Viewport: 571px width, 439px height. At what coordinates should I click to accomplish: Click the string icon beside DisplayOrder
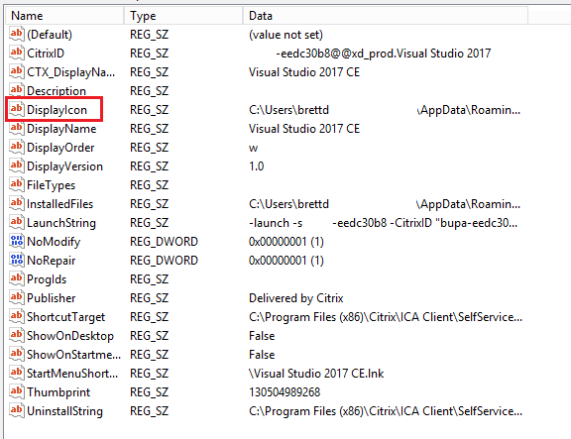[17, 147]
